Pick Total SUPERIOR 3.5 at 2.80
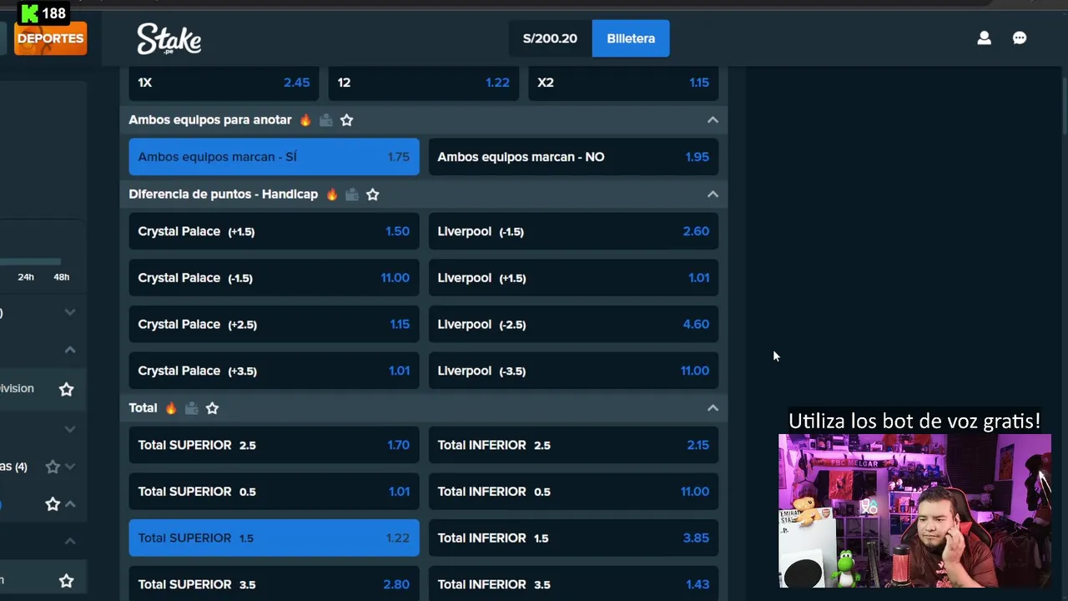This screenshot has width=1068, height=601. [274, 584]
